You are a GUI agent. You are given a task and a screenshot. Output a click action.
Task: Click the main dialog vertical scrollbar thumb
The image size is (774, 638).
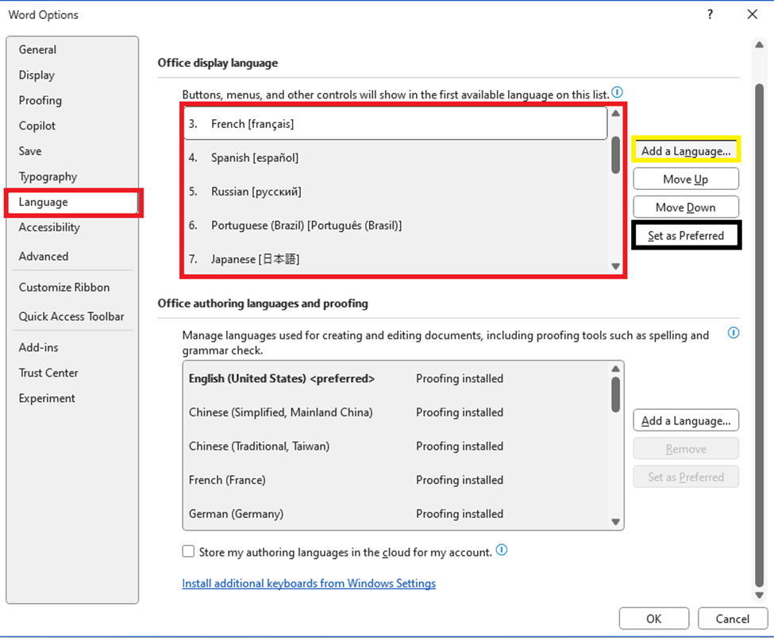(x=759, y=336)
